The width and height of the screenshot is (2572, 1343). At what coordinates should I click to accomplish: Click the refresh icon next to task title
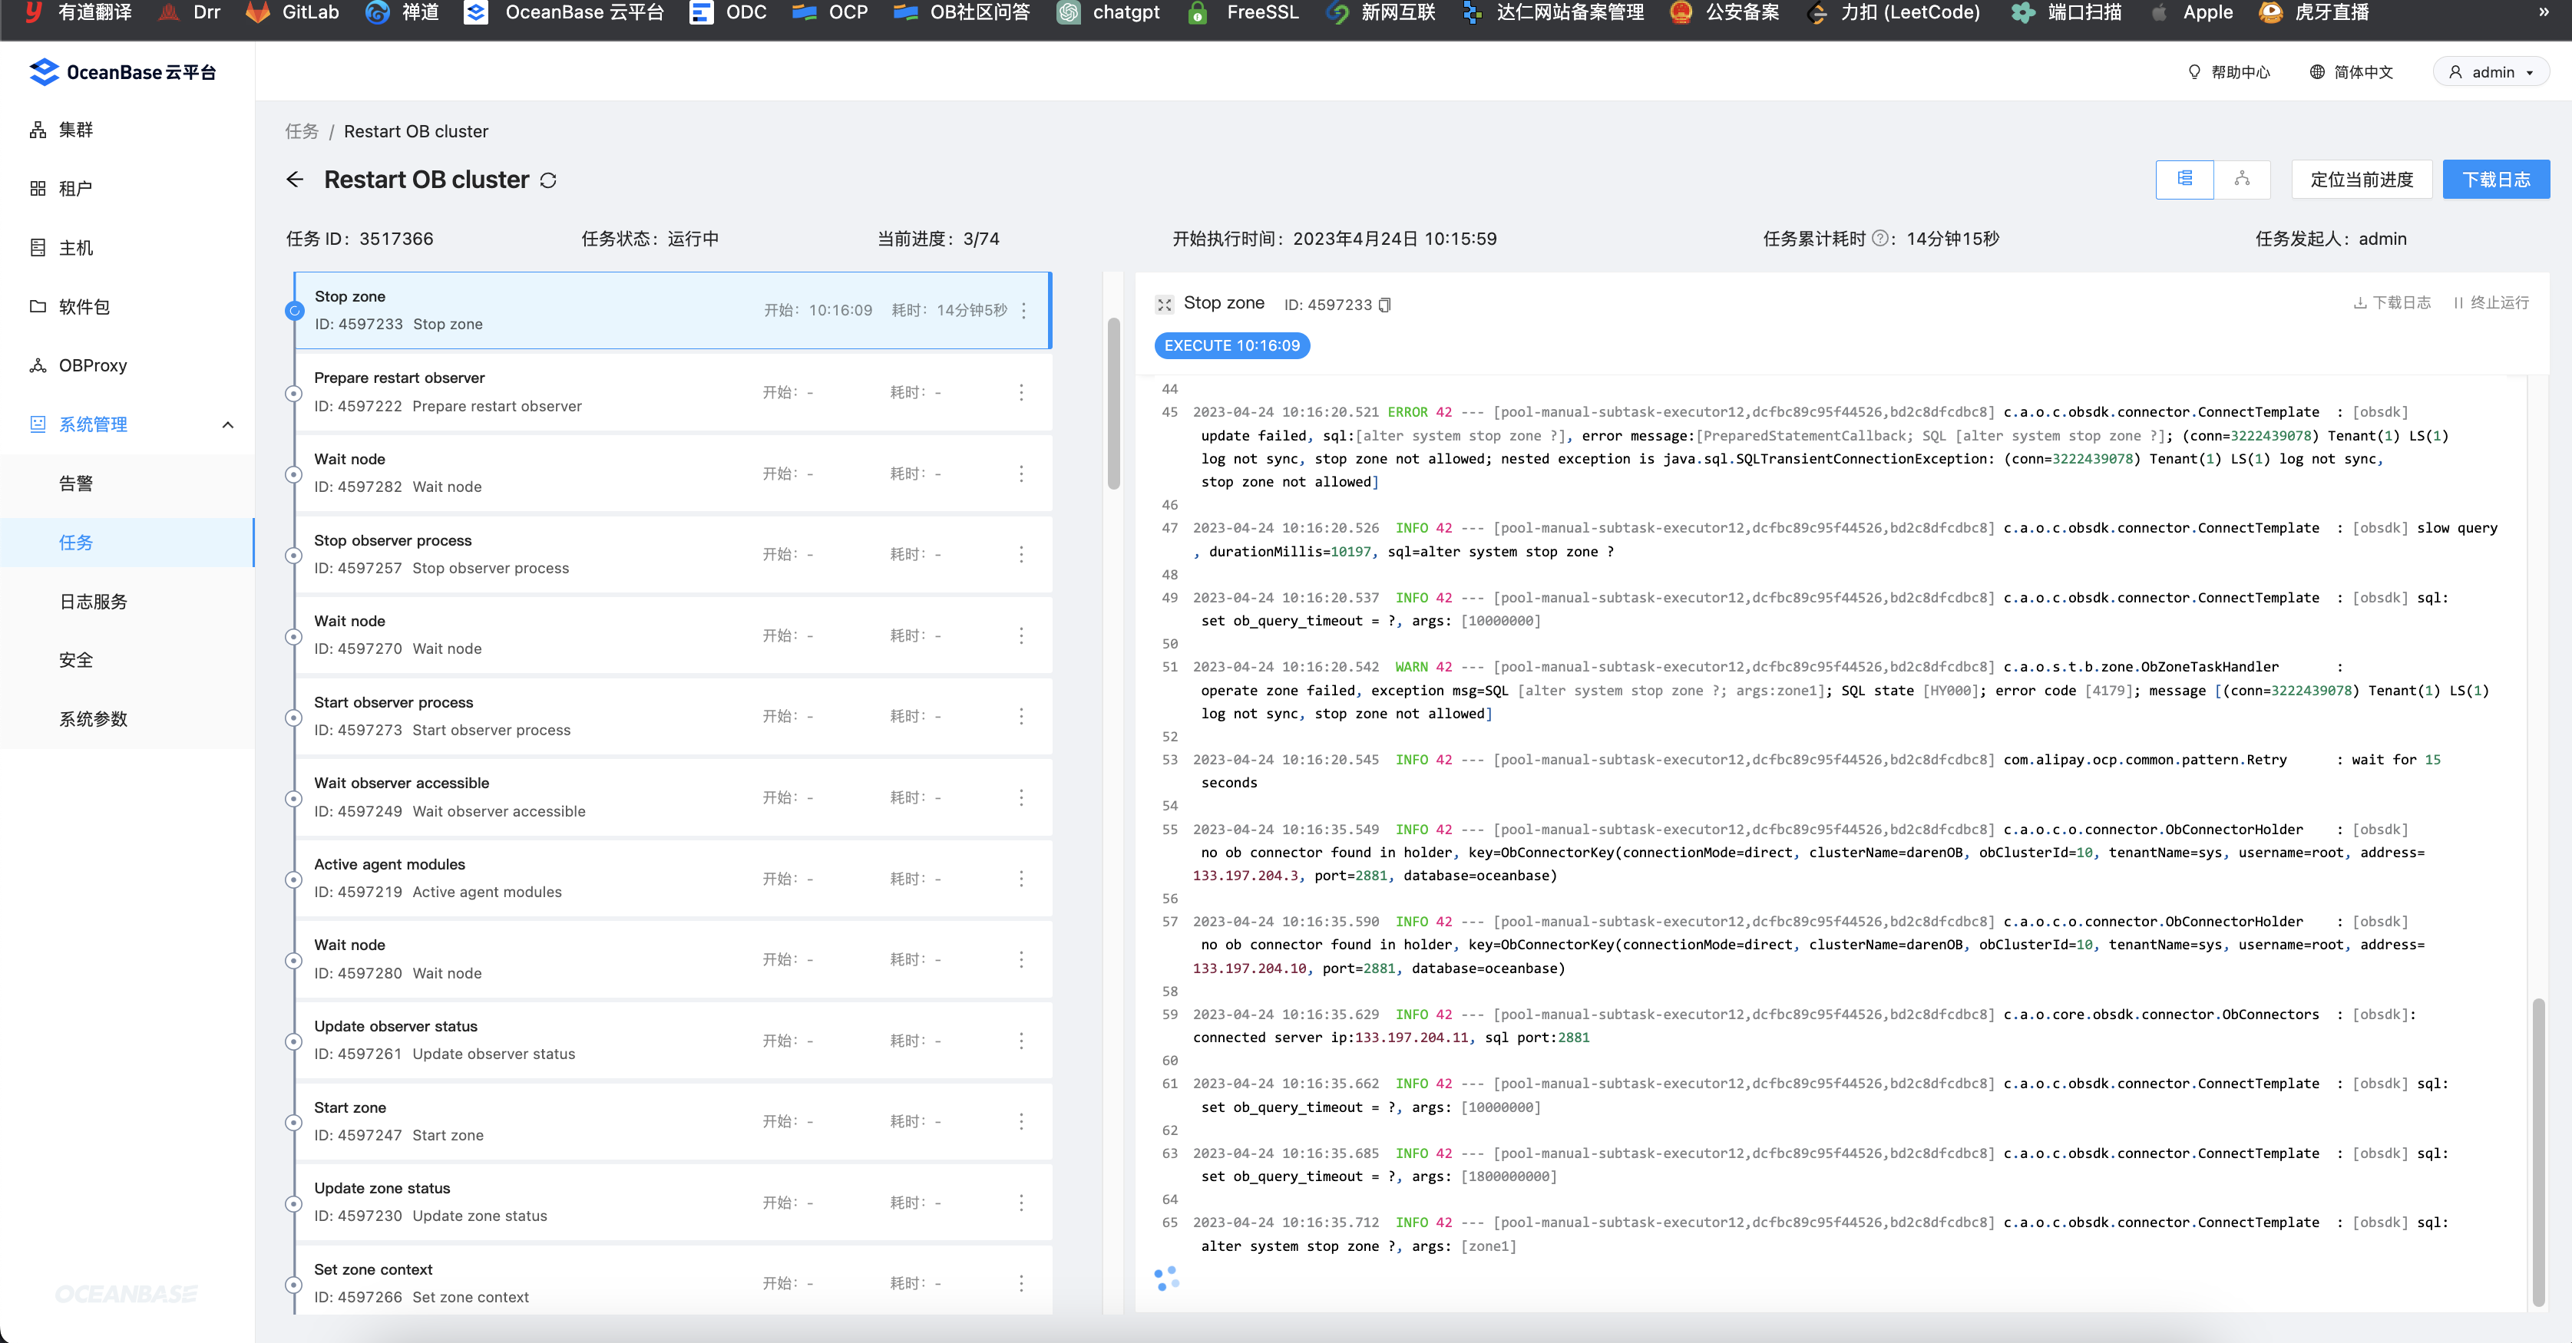pyautogui.click(x=548, y=180)
